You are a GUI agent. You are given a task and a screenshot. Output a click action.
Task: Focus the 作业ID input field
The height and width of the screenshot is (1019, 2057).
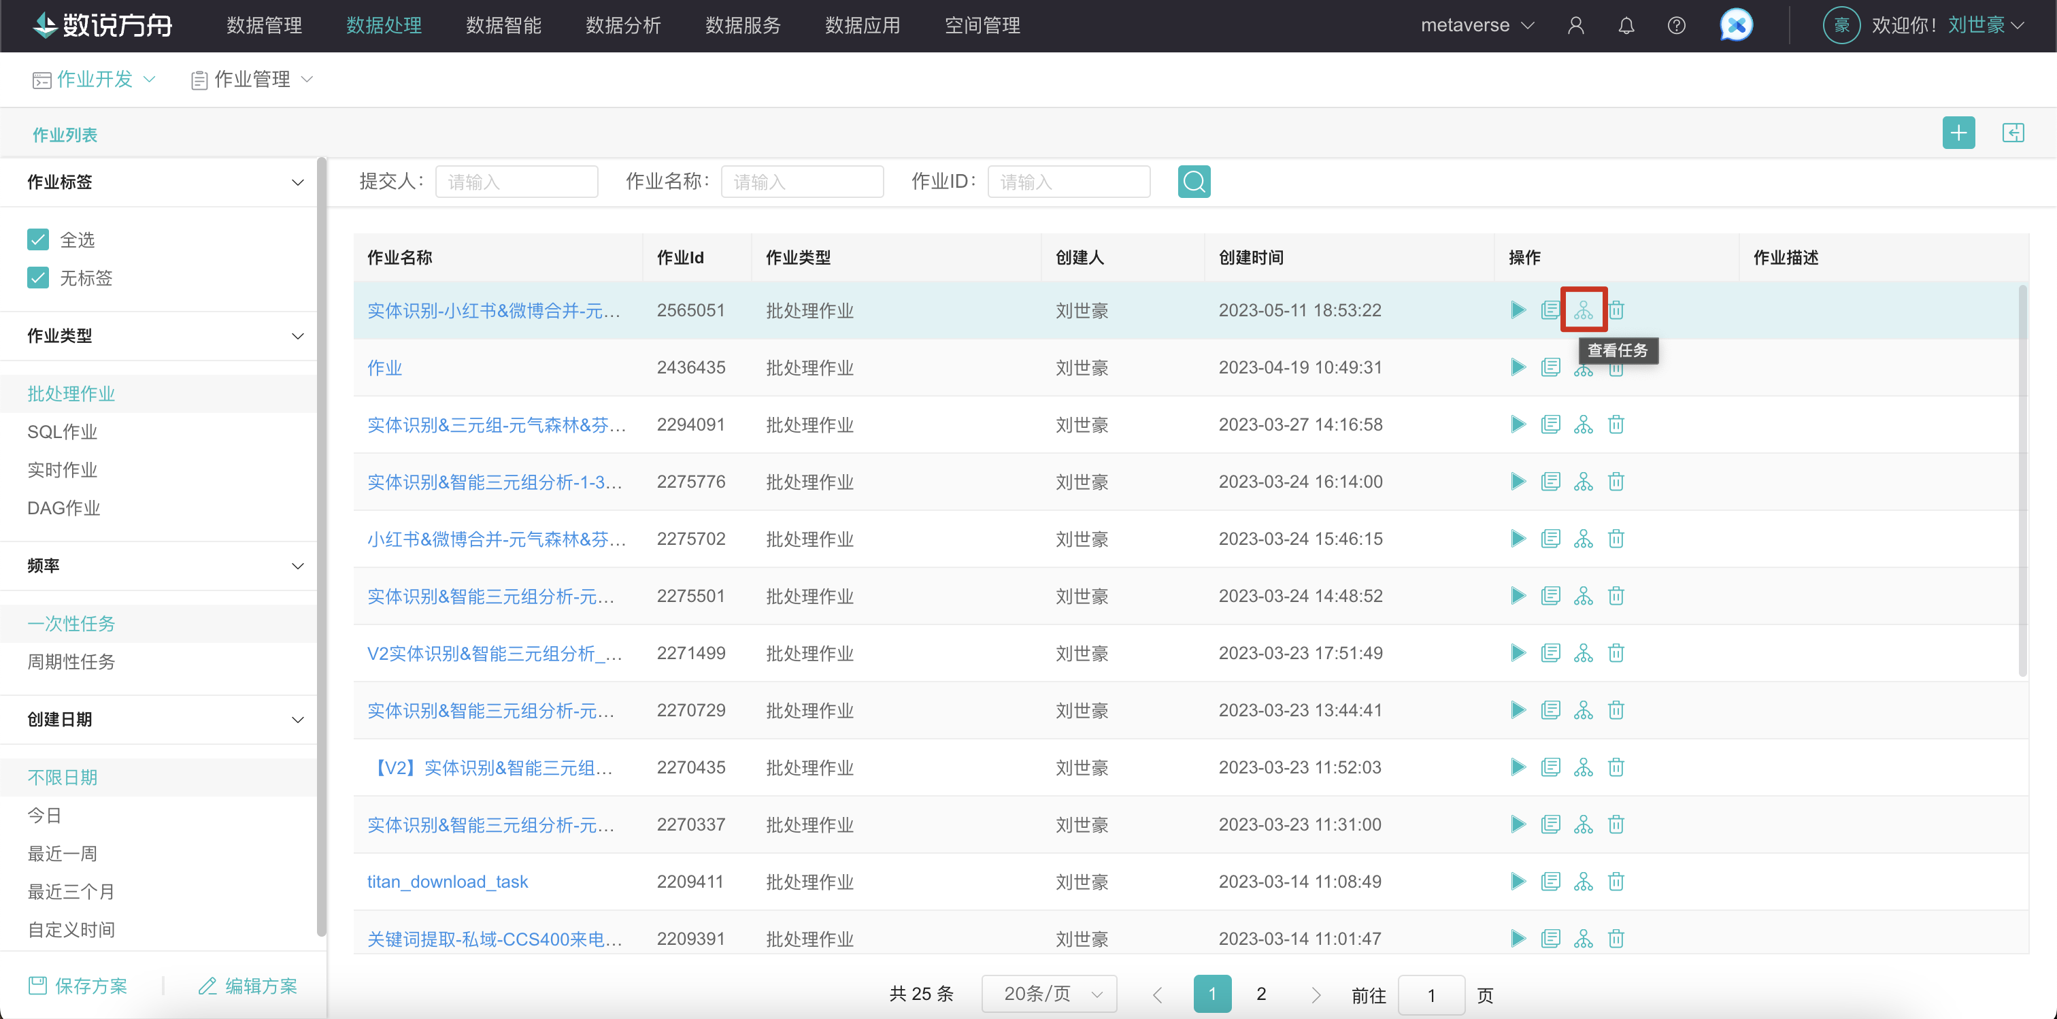click(x=1069, y=181)
